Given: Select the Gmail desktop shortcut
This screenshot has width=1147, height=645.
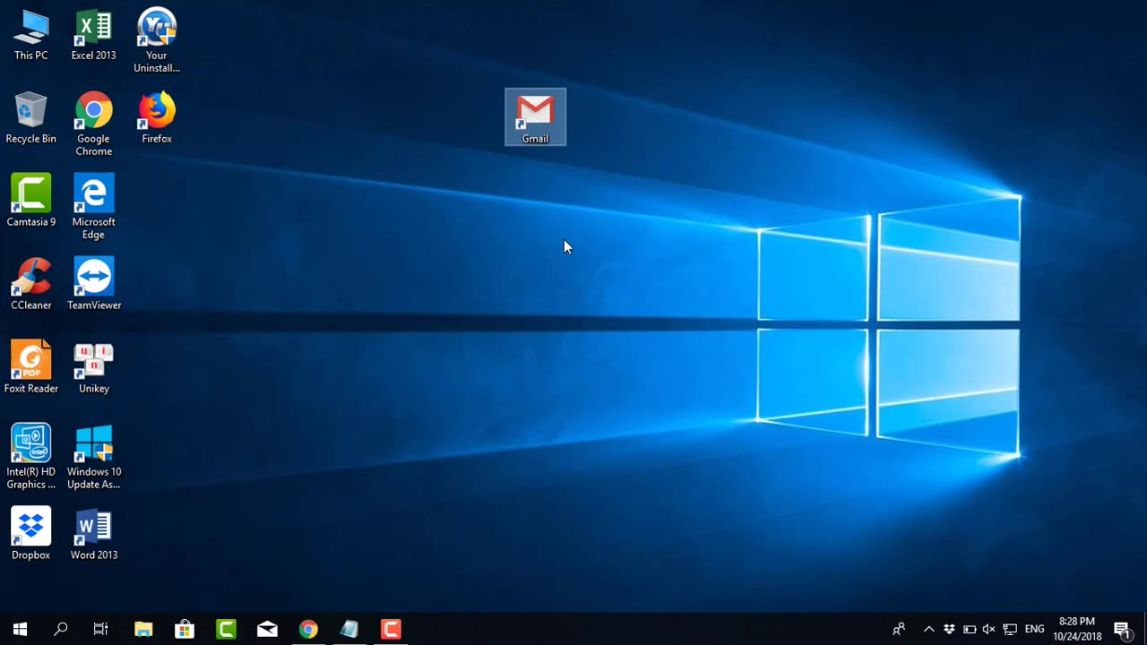Looking at the screenshot, I should pos(536,117).
